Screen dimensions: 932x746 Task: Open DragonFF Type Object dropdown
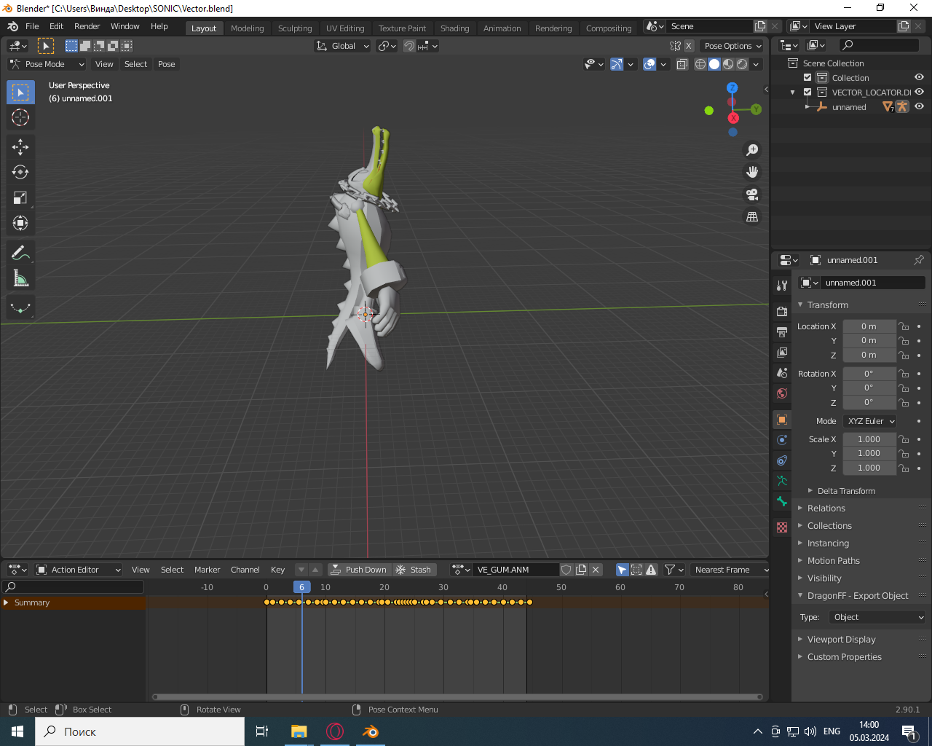tap(877, 617)
